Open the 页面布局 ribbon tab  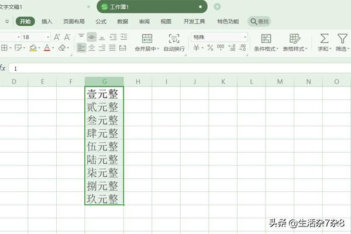point(74,22)
